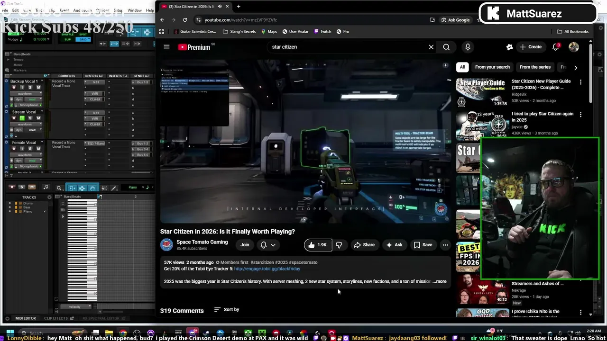Select the Pencil tool in MIDI editor
607x341 pixels.
coord(114,188)
